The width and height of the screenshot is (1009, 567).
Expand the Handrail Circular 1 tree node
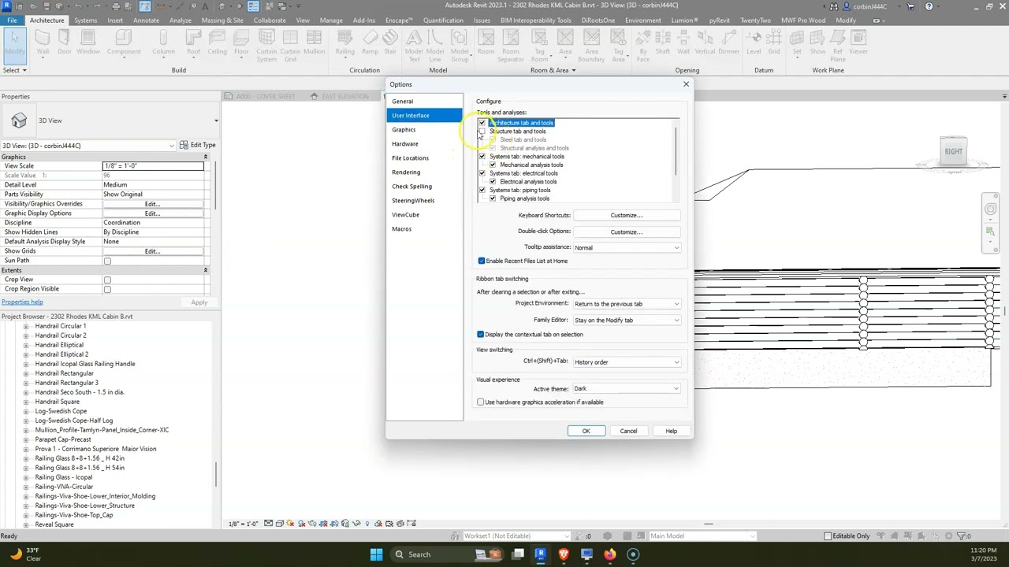point(26,326)
